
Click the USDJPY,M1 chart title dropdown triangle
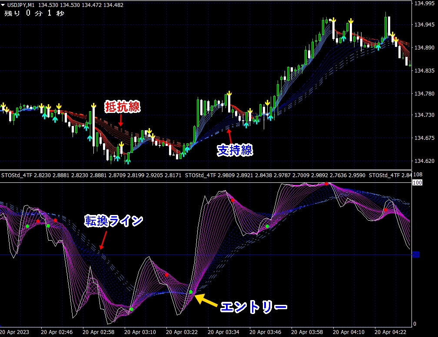coord(3,5)
